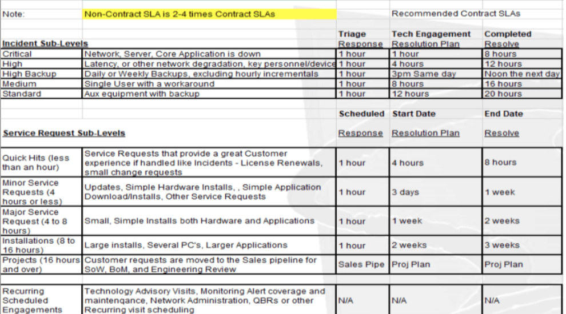
Task: Click Quick Hits row '8 hours' cell
Action: click(521, 162)
